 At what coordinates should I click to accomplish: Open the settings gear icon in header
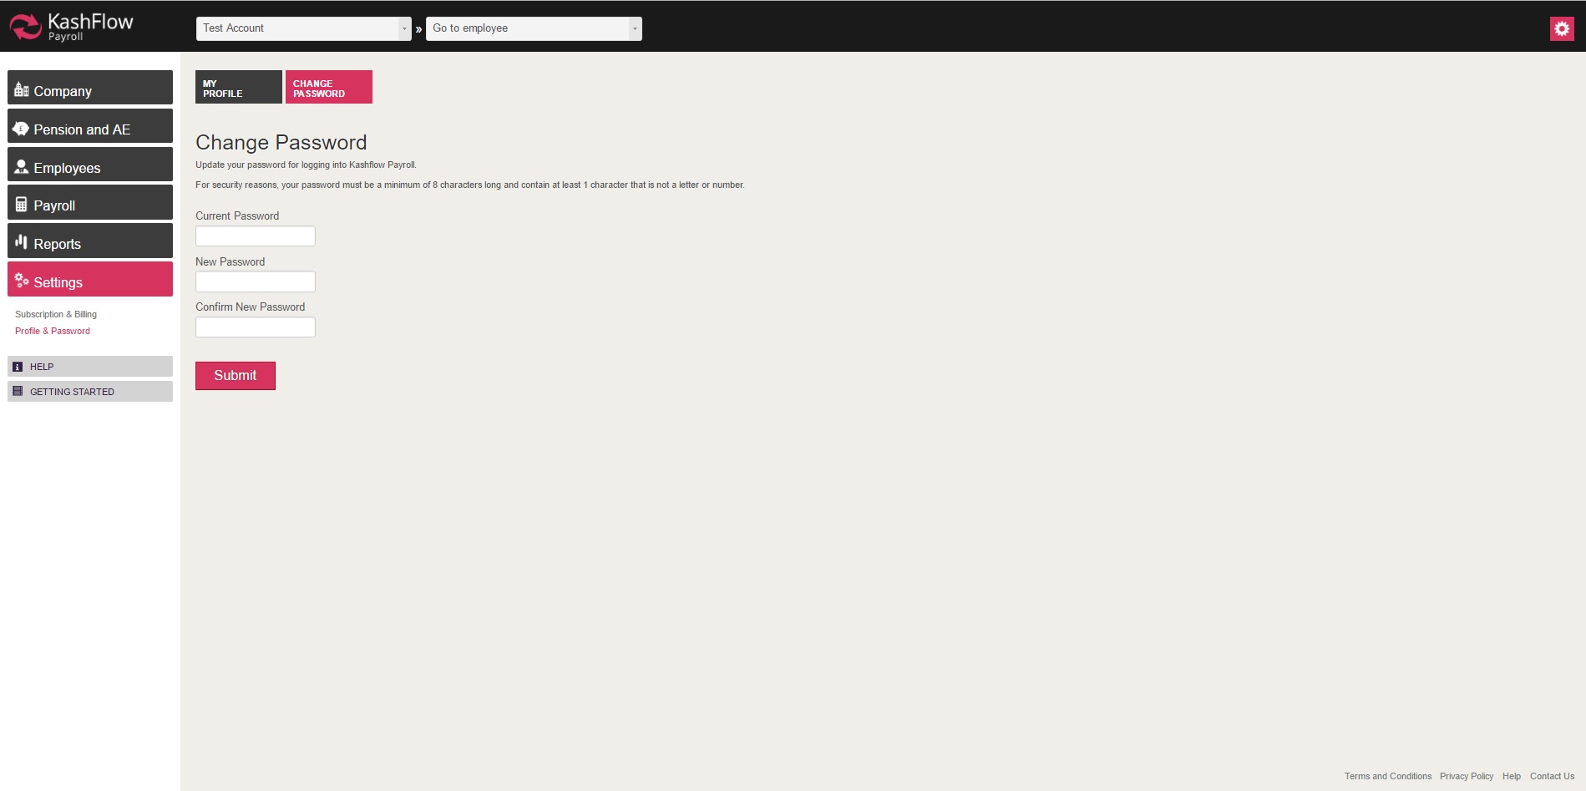pos(1561,28)
